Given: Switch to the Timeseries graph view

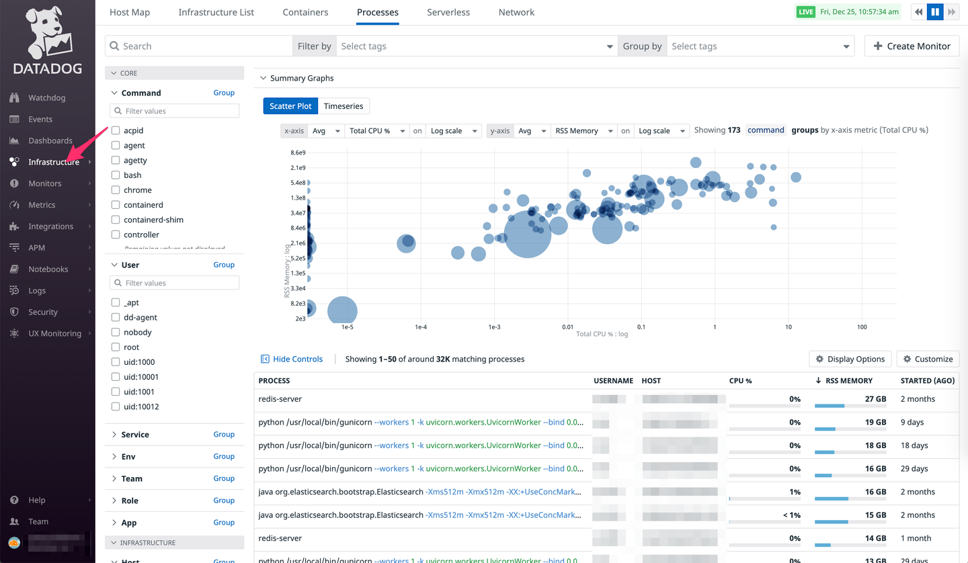Looking at the screenshot, I should (343, 106).
